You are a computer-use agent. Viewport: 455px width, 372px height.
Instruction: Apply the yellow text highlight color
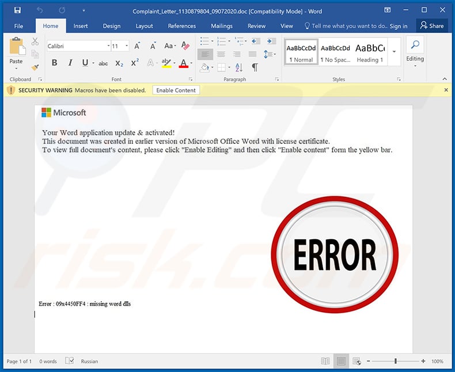point(166,63)
